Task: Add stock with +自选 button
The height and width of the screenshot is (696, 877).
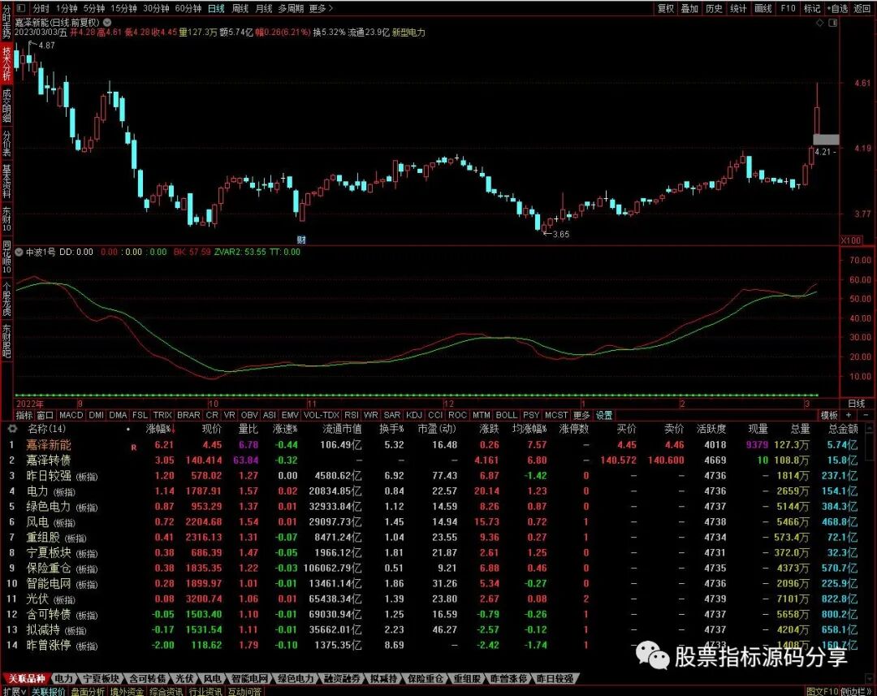Action: tap(837, 8)
